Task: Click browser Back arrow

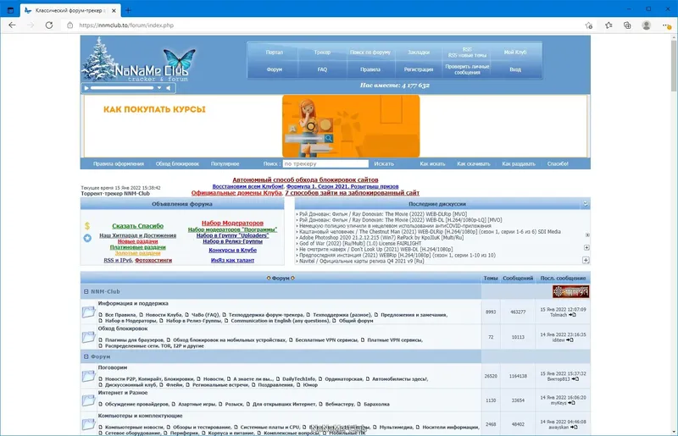Action: tap(12, 25)
